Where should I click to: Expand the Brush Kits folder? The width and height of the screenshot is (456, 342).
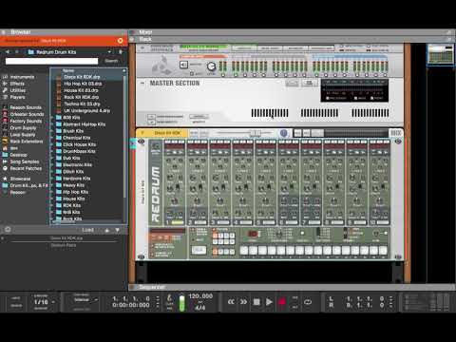[x=52, y=131]
